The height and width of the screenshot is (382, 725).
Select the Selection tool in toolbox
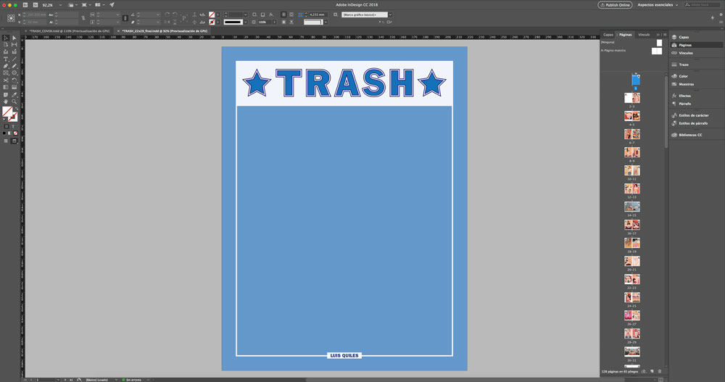coord(6,38)
